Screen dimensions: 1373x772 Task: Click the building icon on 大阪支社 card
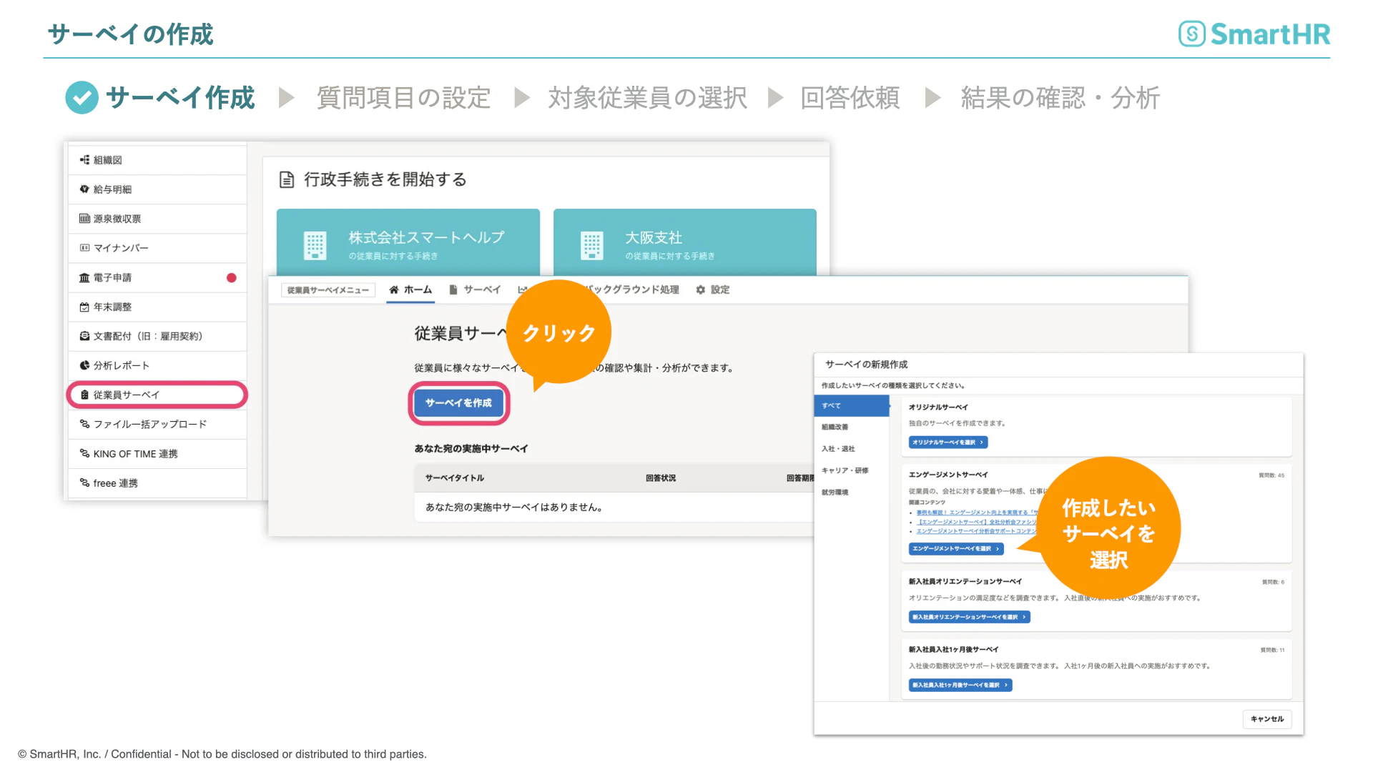591,245
